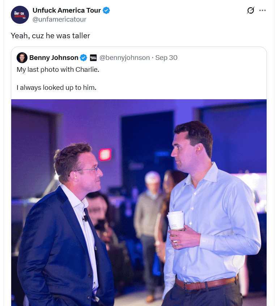Select the "My last photo with Charlie." text
The image size is (276, 306).
(x=58, y=69)
